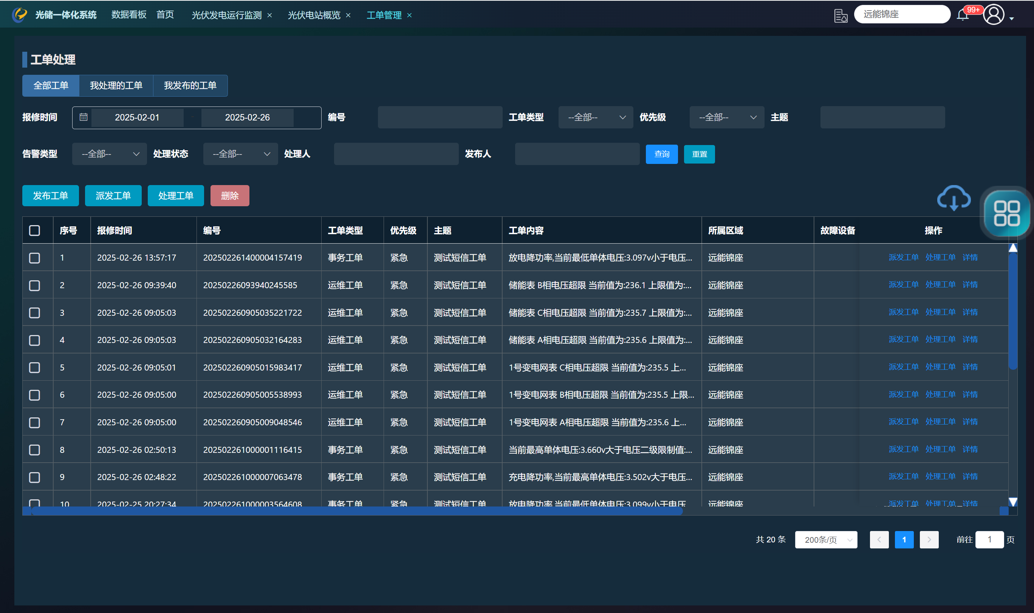Open the 光伏发电运行监测 tab

226,15
